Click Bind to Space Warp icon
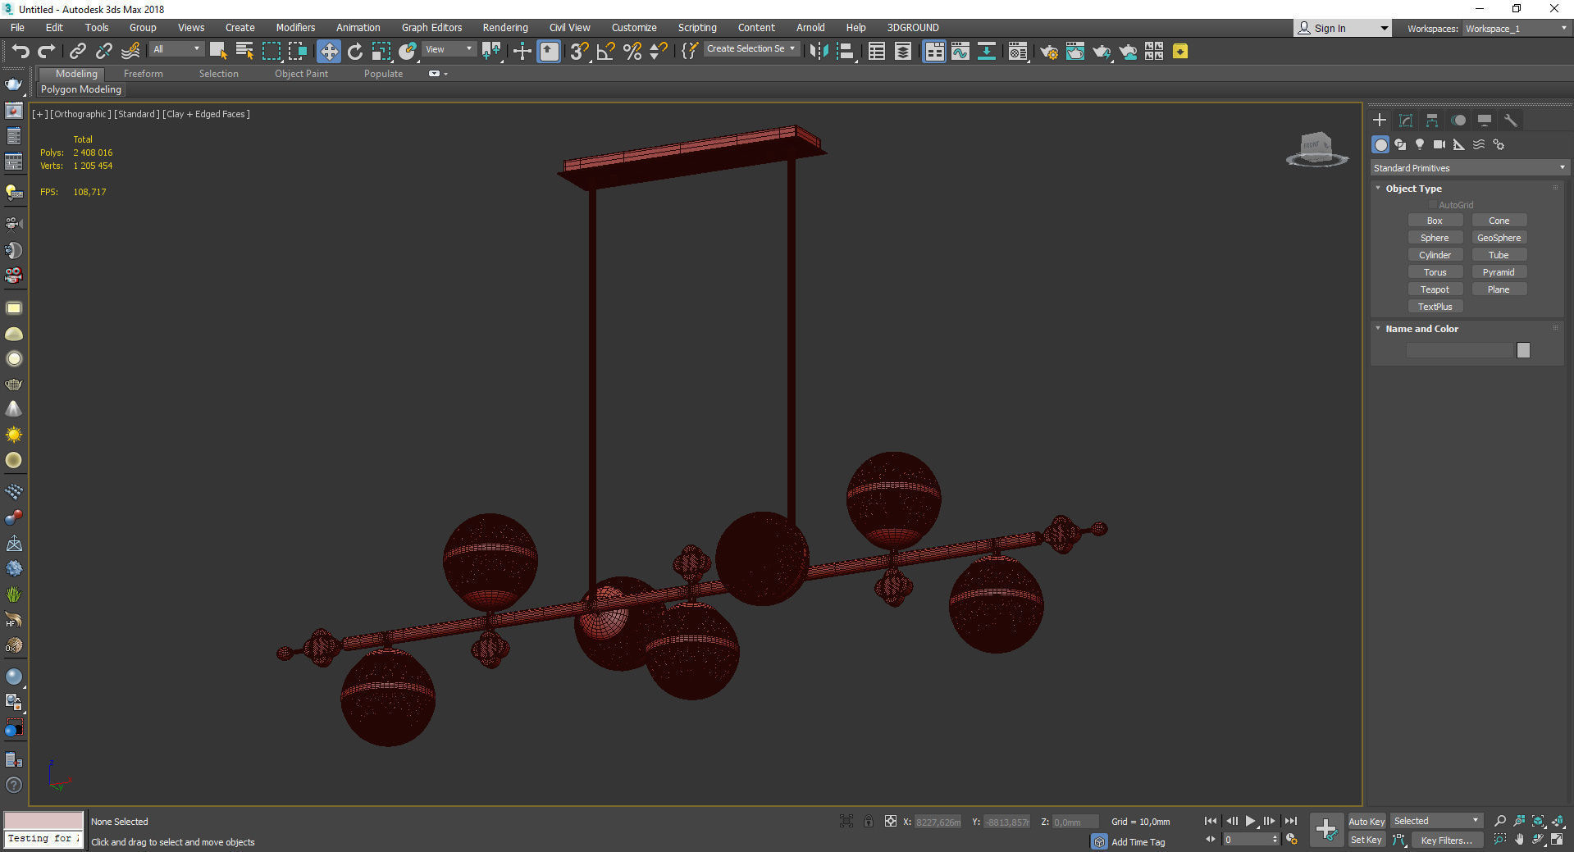The image size is (1574, 852). point(130,51)
